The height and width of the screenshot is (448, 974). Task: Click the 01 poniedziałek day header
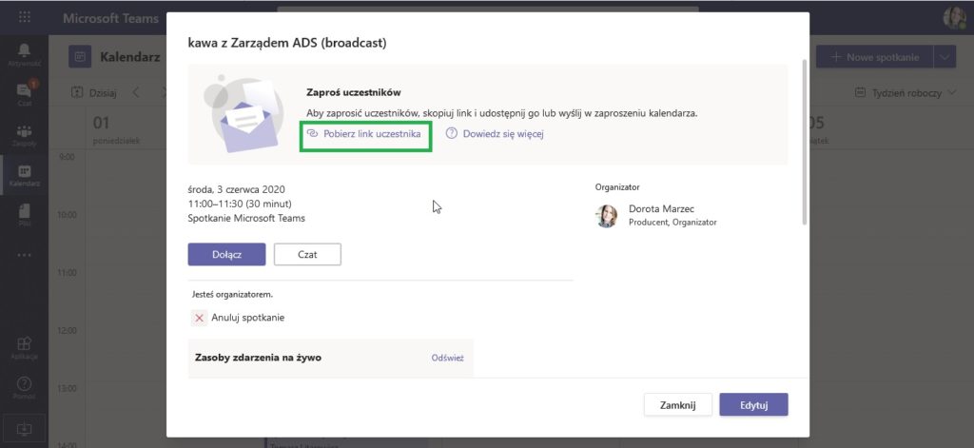point(116,128)
